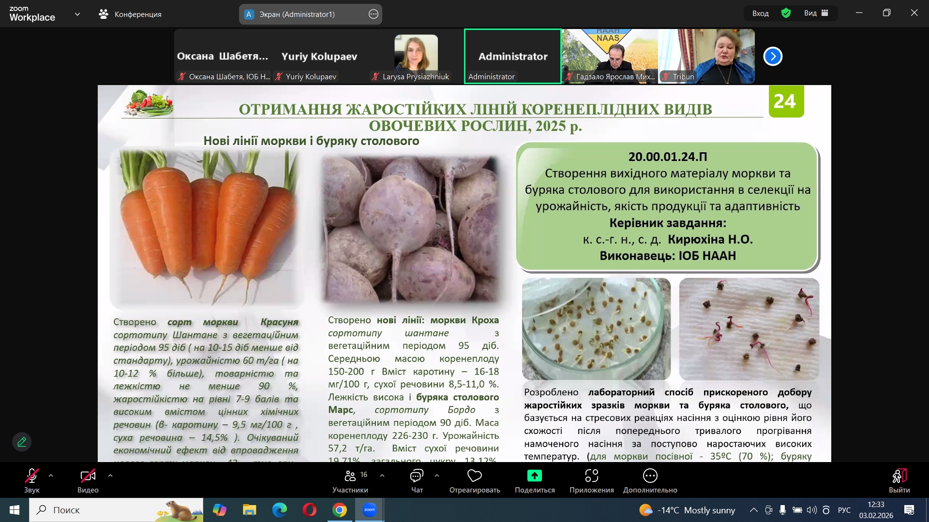
Task: Unmute microphone with Звук button
Action: pyautogui.click(x=32, y=476)
